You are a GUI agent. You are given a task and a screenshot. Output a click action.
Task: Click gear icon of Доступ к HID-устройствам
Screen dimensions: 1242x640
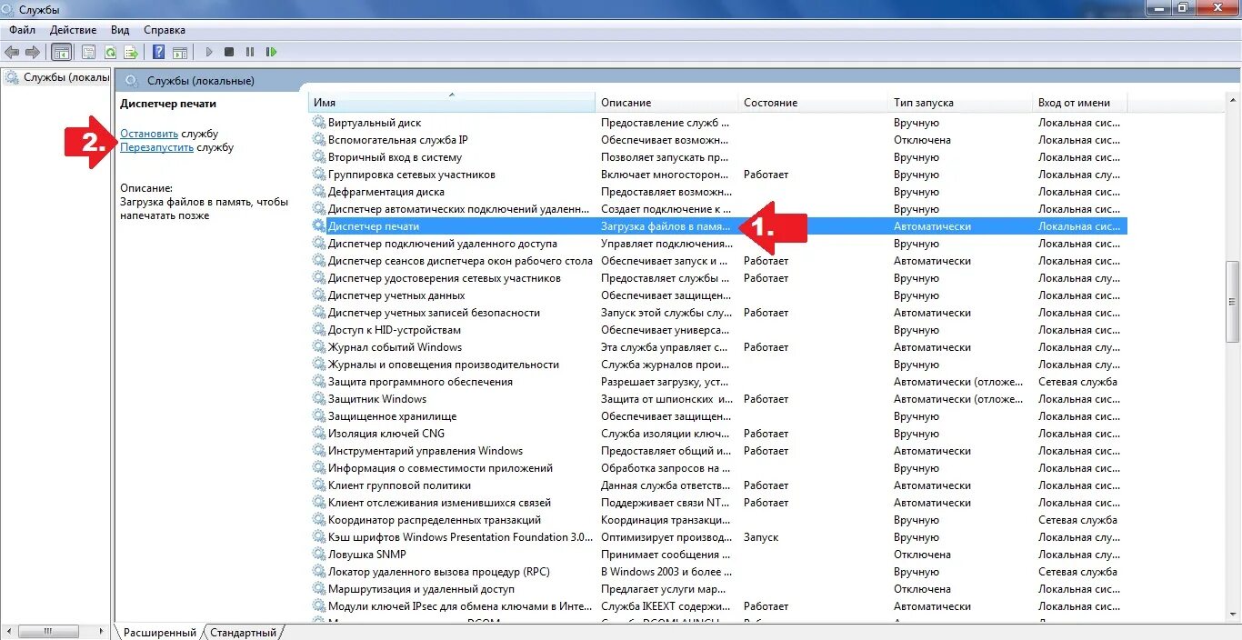pos(318,330)
